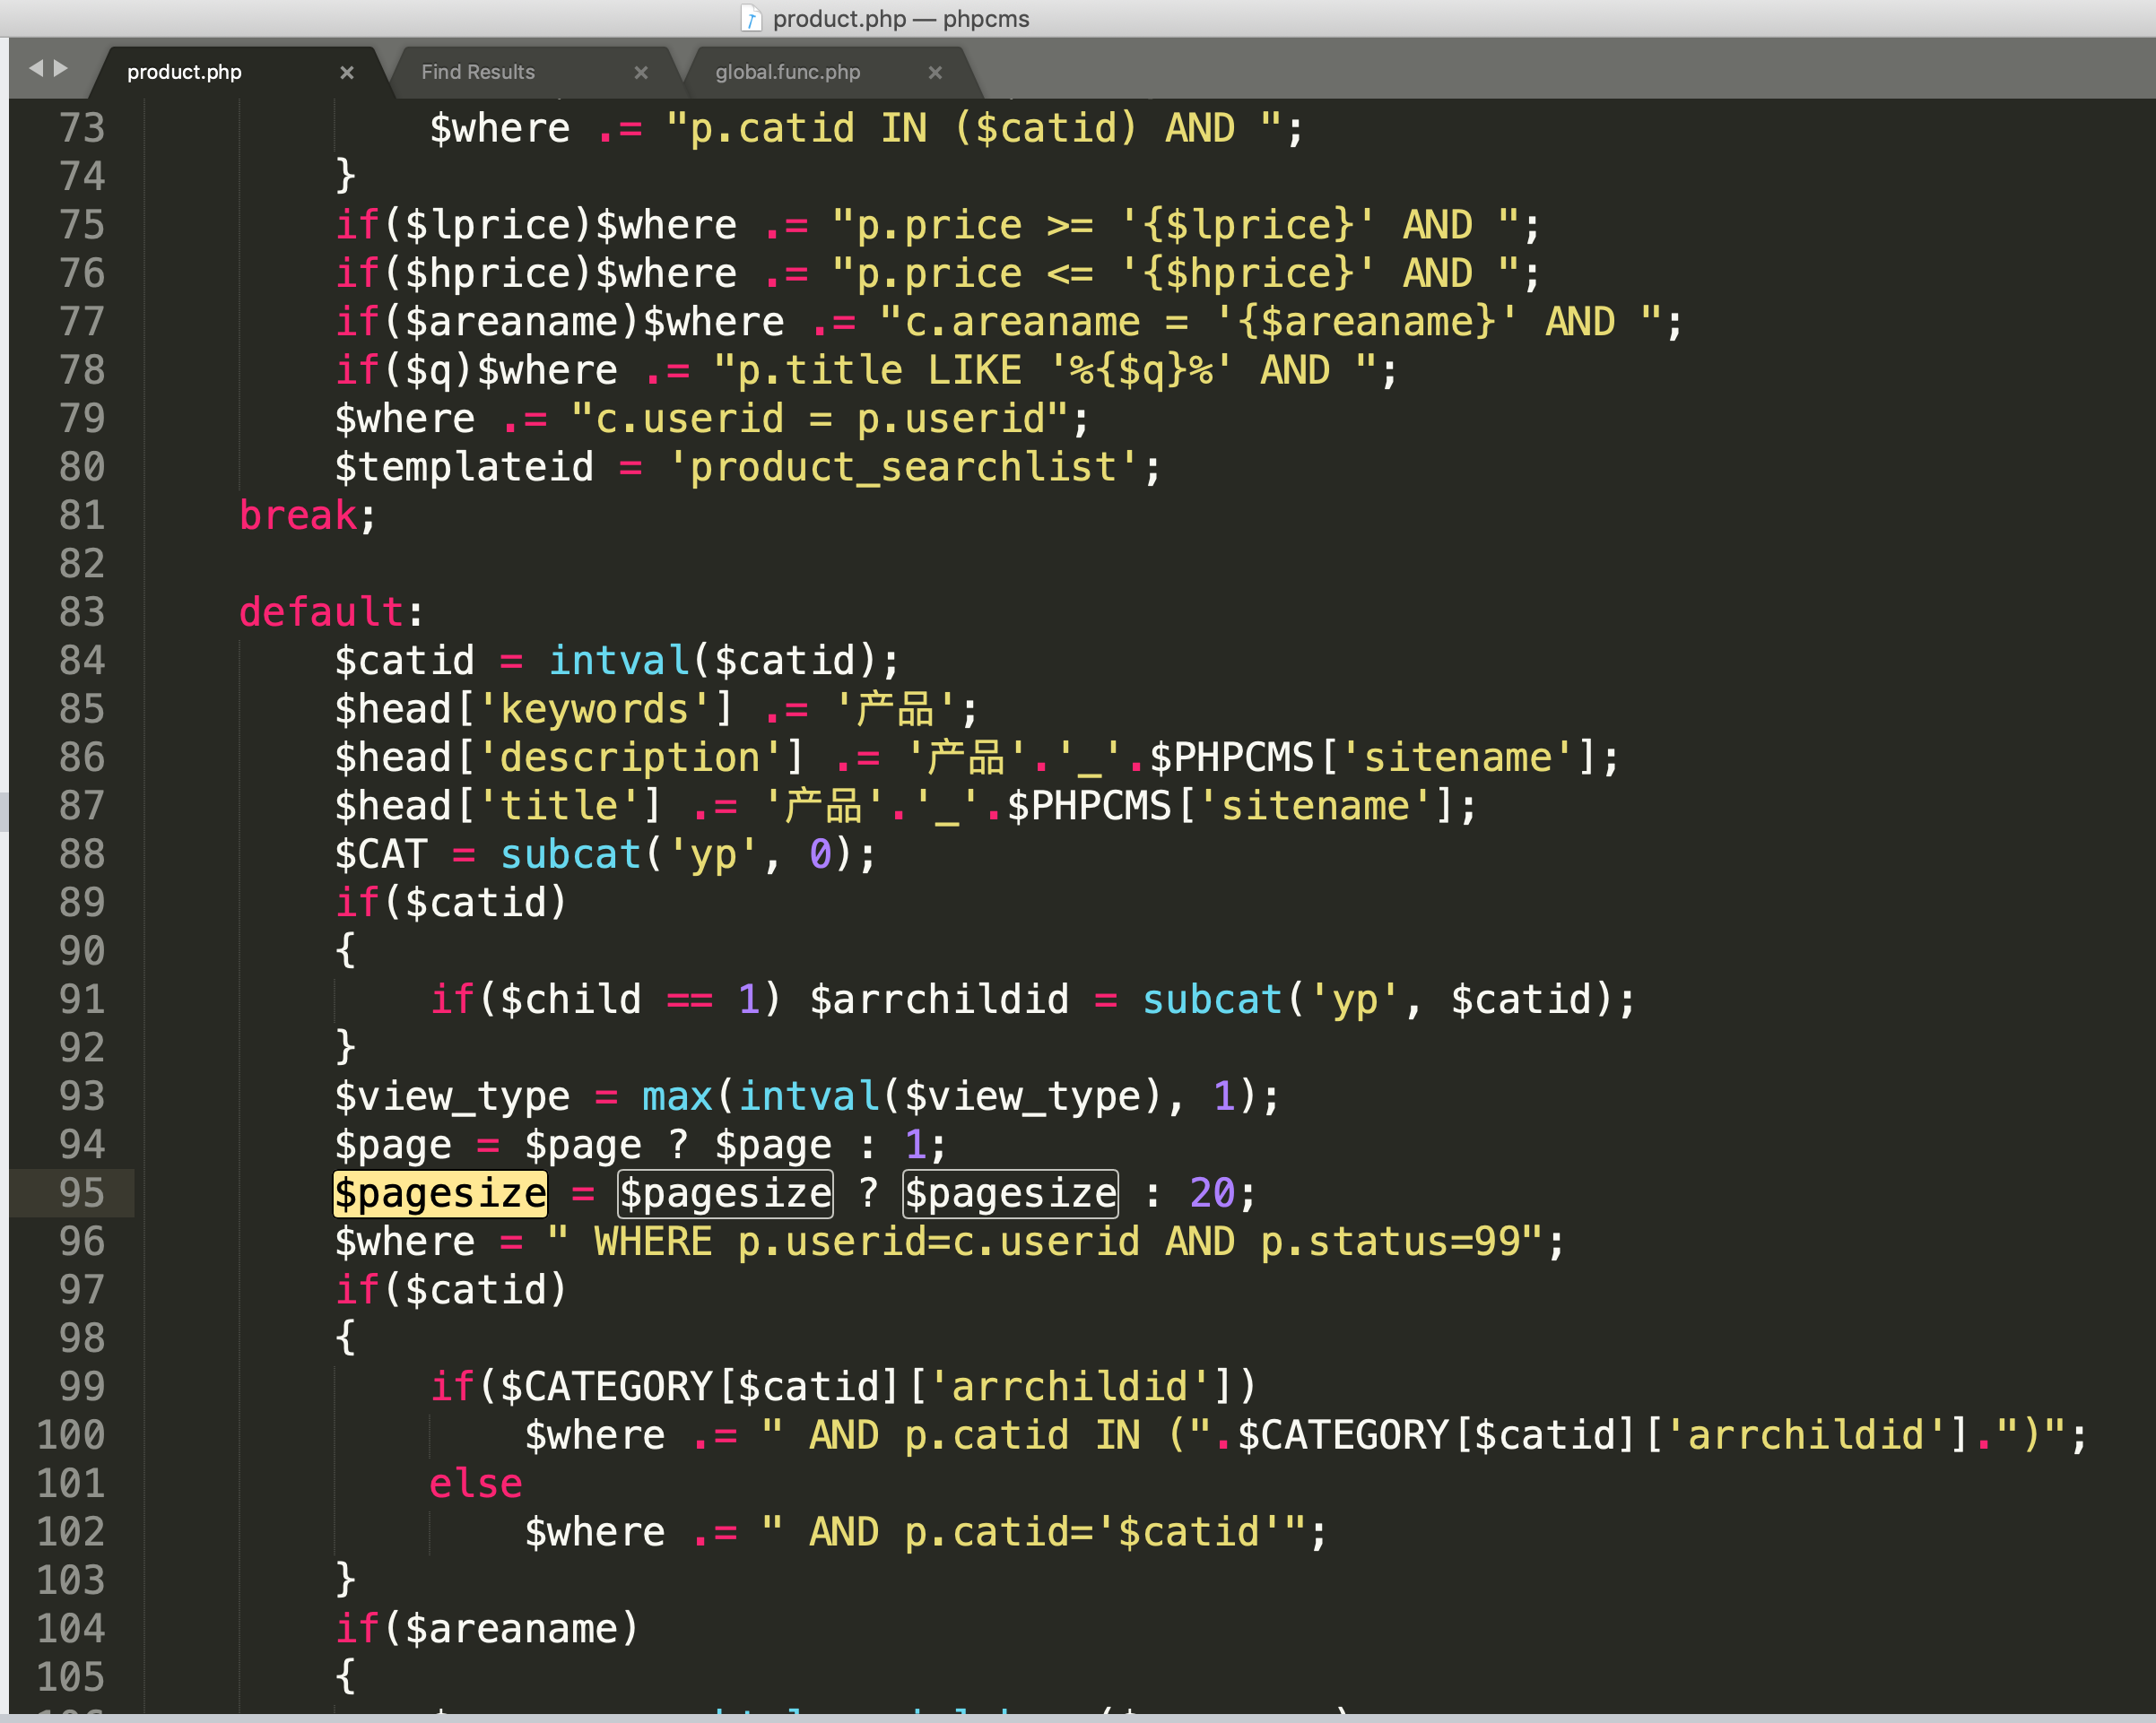Close the global.func.php tab
Viewport: 2156px width, 1723px height.
(x=935, y=72)
